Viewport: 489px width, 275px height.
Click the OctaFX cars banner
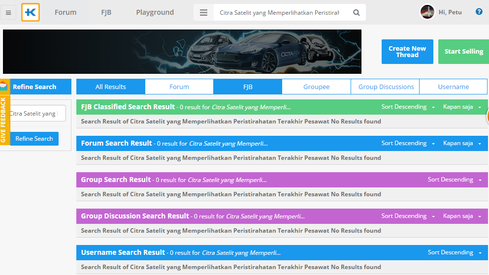182,52
